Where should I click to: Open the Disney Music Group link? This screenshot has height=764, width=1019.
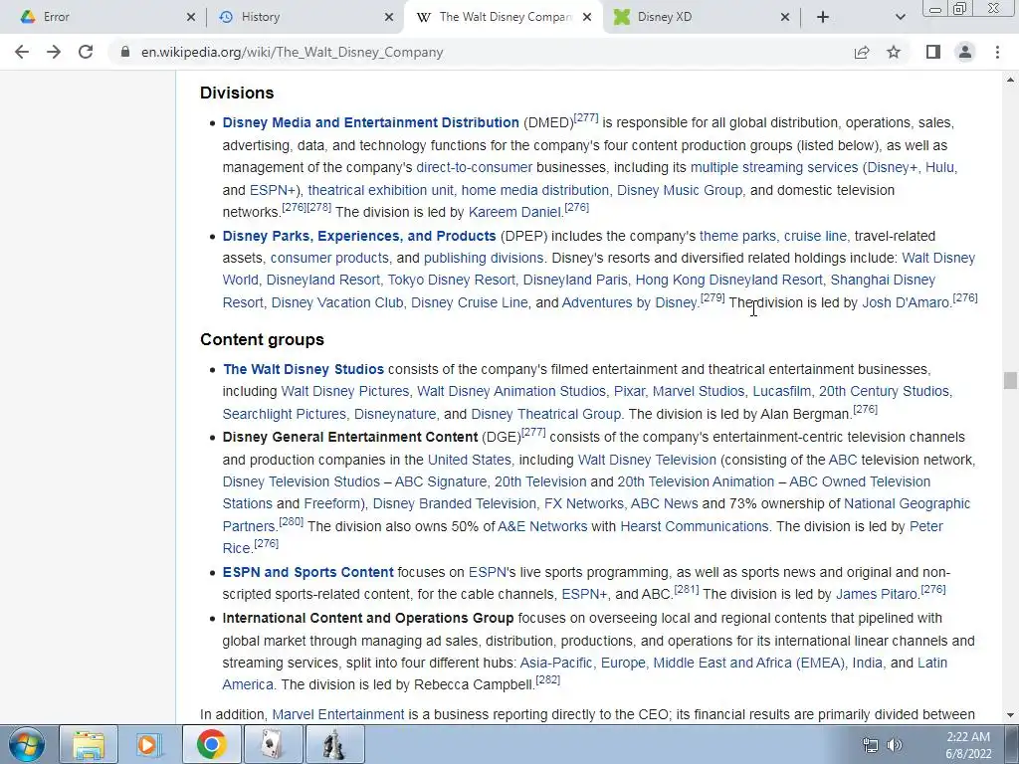click(x=679, y=190)
